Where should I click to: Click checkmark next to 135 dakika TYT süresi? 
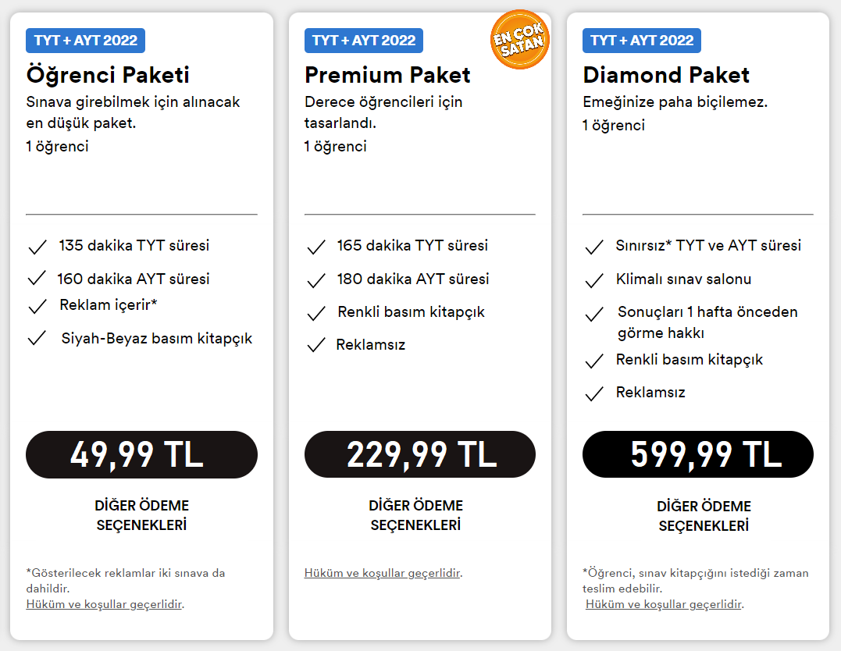pos(37,247)
